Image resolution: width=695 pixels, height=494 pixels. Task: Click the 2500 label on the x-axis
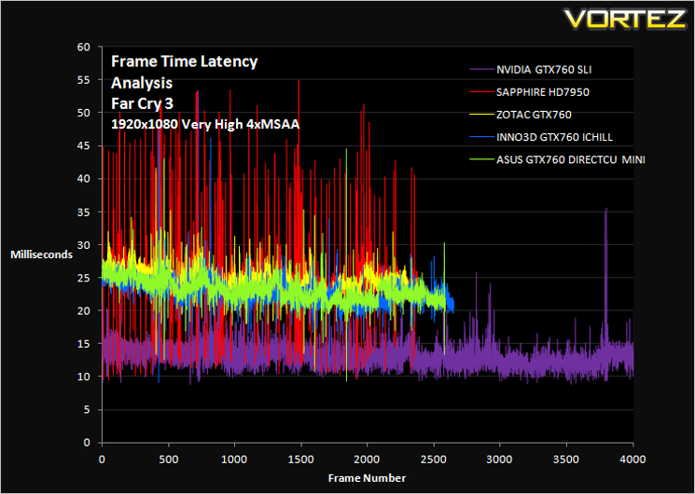[434, 460]
